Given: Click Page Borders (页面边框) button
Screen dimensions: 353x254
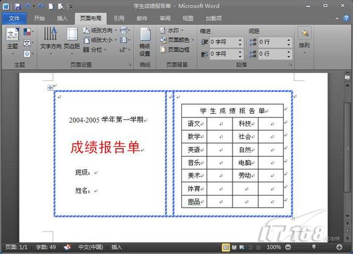Looking at the screenshot, I should click(175, 50).
